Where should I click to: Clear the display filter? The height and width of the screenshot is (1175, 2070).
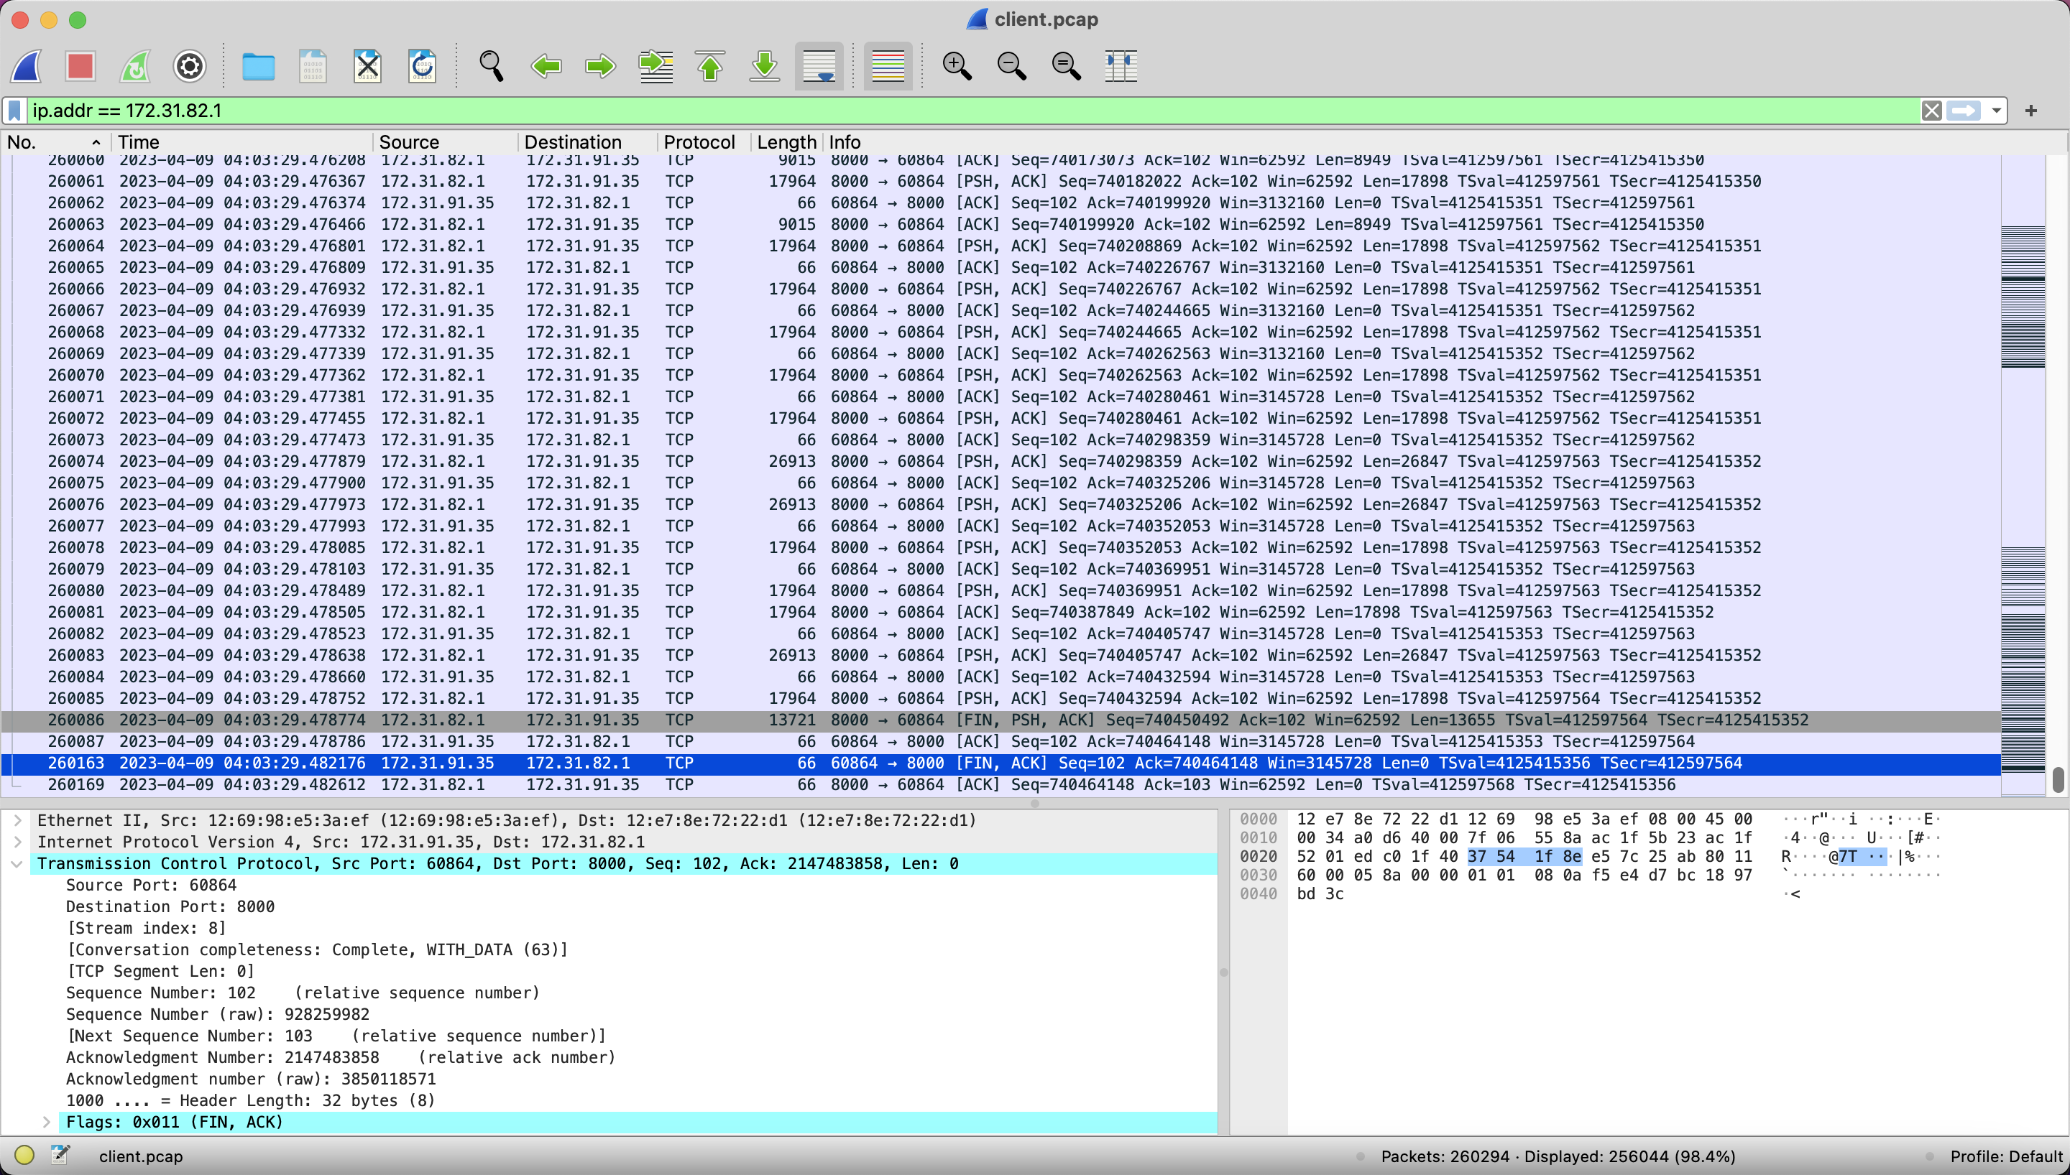(x=1931, y=111)
